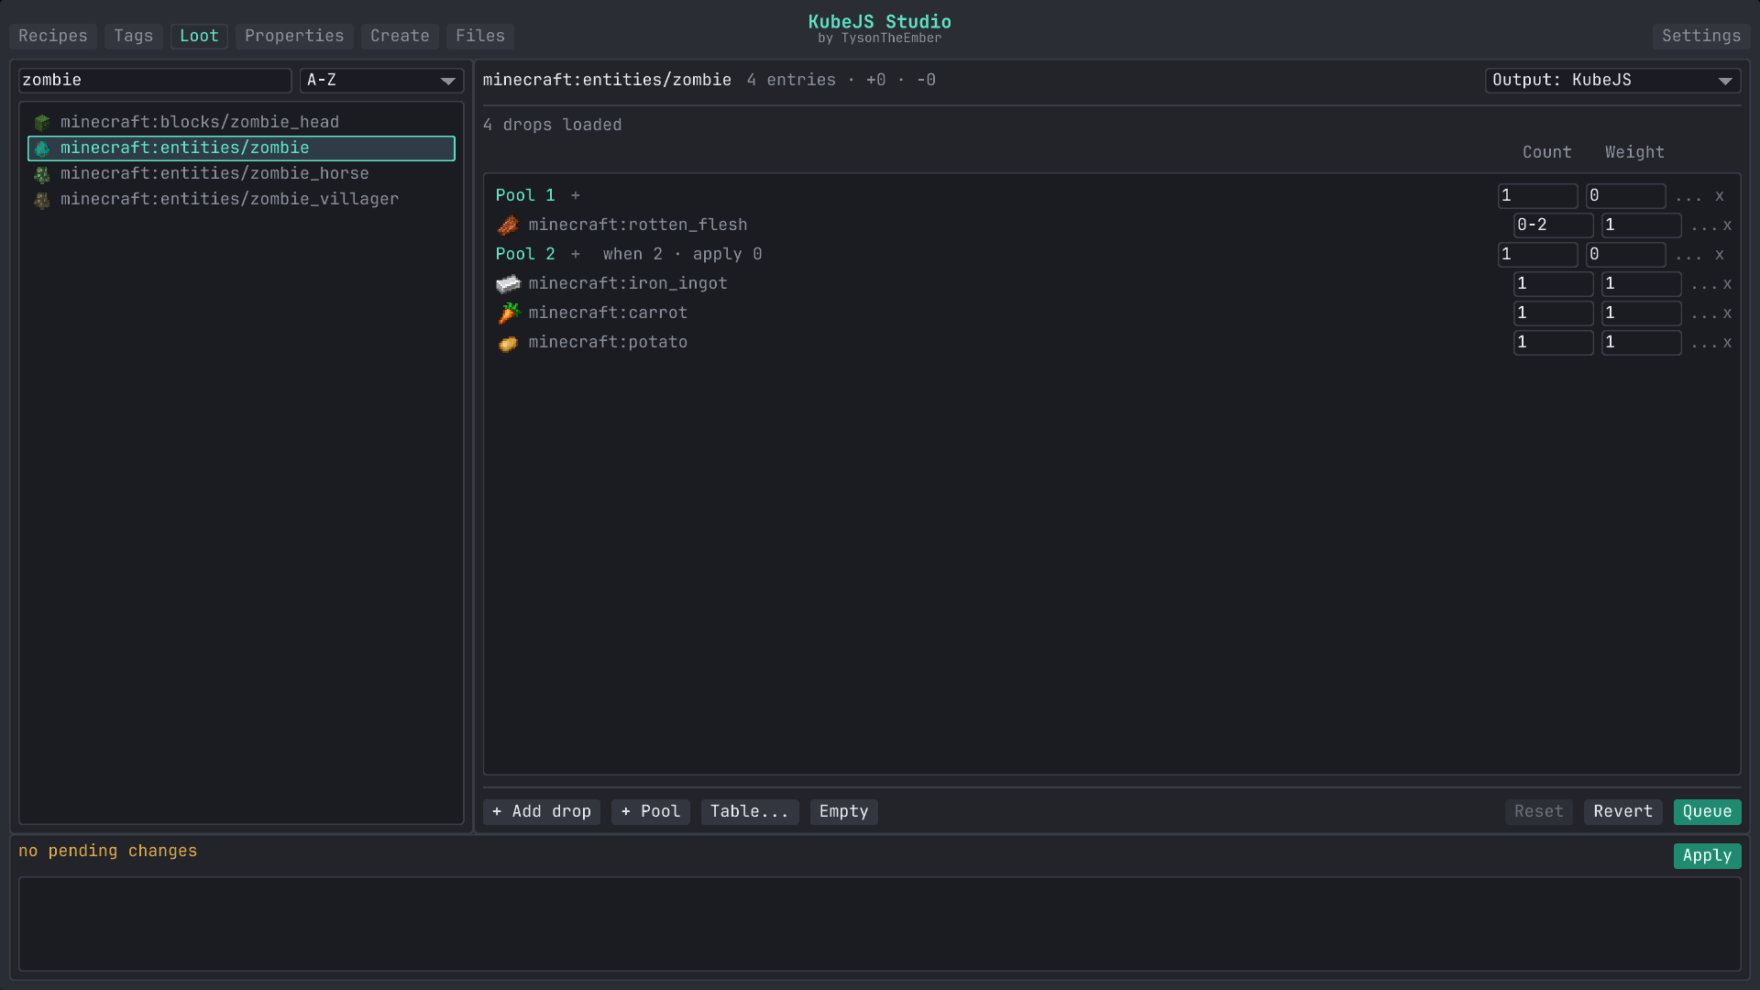The height and width of the screenshot is (990, 1760).
Task: Edit the Pool 2 rolls count field
Action: [1538, 255]
